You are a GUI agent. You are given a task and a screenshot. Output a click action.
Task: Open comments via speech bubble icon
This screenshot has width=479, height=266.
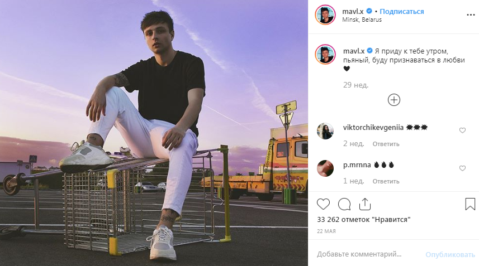coord(344,204)
